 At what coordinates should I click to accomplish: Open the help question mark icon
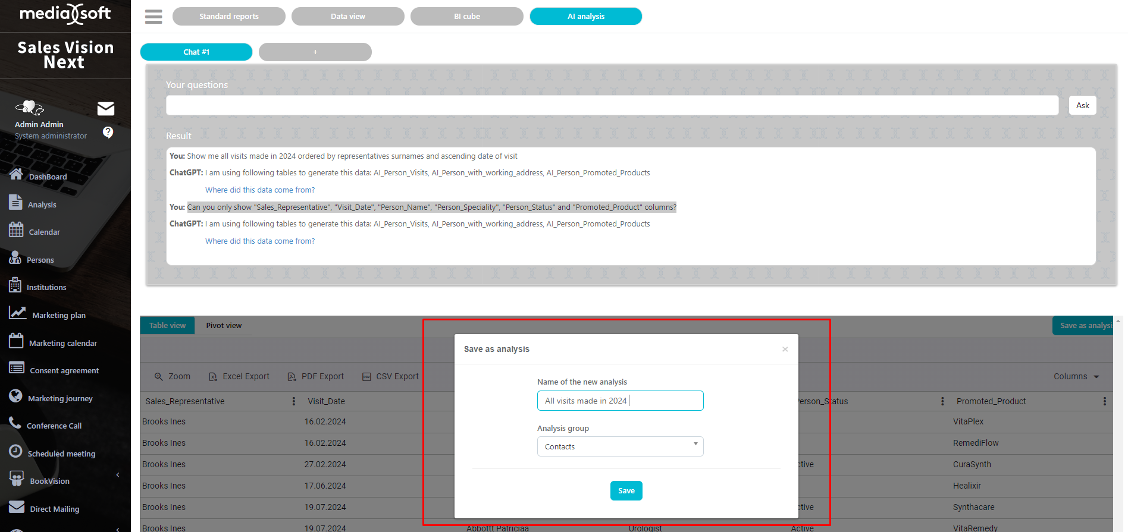tap(108, 132)
